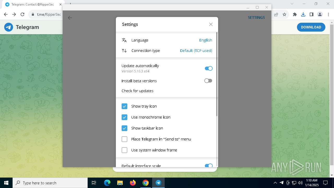Uncheck Show taskbar icon
The height and width of the screenshot is (188, 334).
tap(124, 128)
